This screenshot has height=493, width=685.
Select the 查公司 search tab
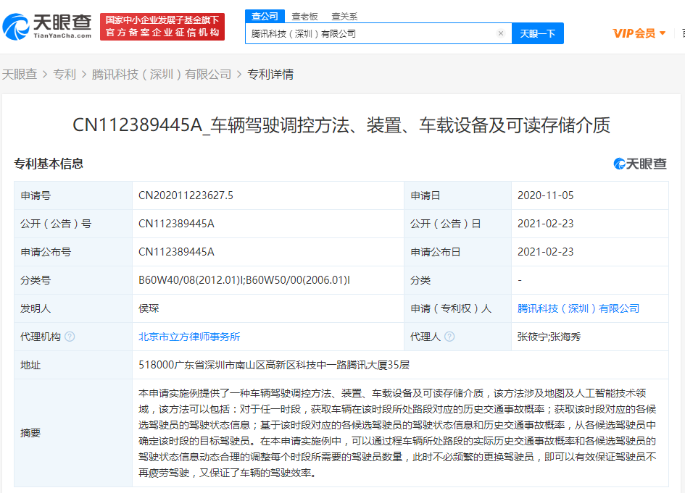(265, 16)
